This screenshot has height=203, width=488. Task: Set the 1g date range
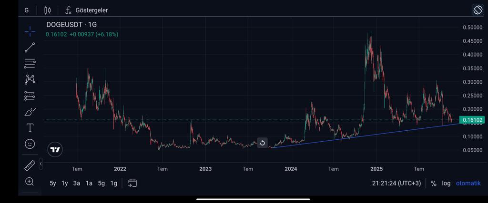tap(114, 184)
